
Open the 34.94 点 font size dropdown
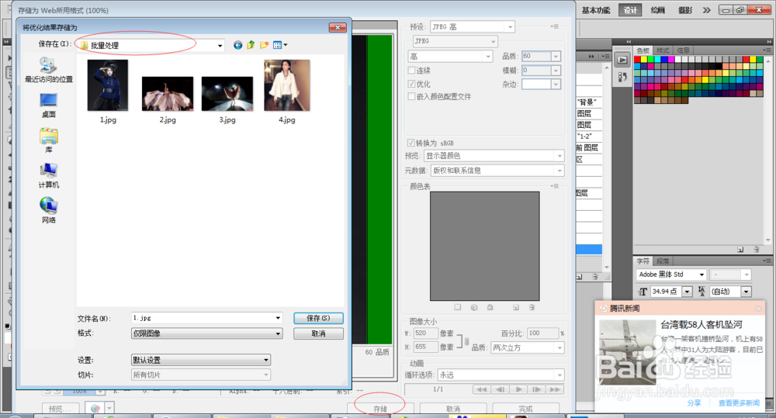click(x=687, y=292)
